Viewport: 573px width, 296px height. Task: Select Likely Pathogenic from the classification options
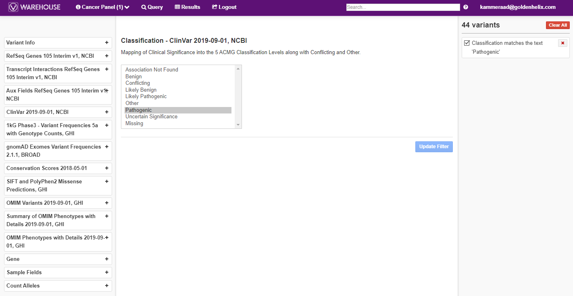tap(146, 96)
